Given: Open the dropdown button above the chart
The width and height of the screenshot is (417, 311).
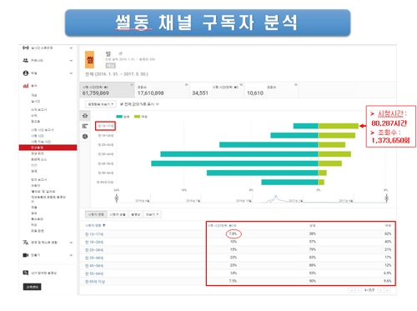Looking at the screenshot, I should [x=101, y=104].
